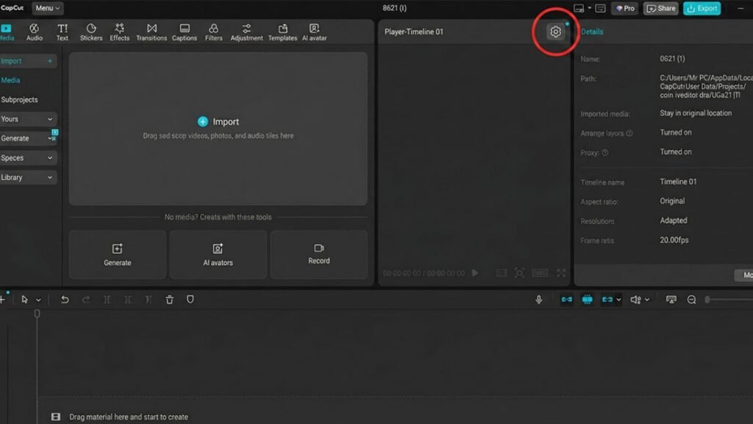This screenshot has height=424, width=753.
Task: Click the Arrange layers info icon
Action: [629, 133]
